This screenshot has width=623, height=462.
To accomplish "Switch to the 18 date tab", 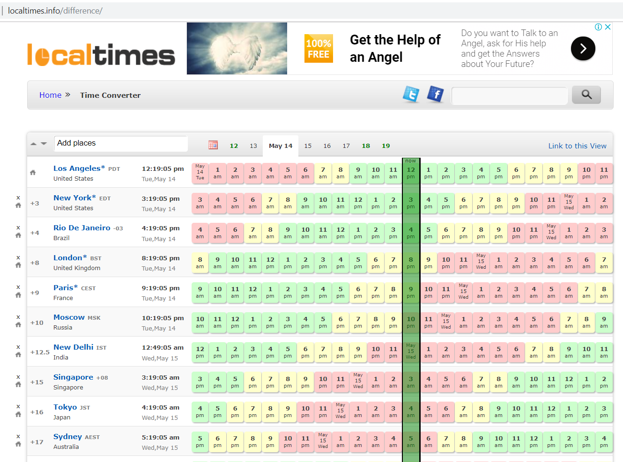I will pos(366,145).
